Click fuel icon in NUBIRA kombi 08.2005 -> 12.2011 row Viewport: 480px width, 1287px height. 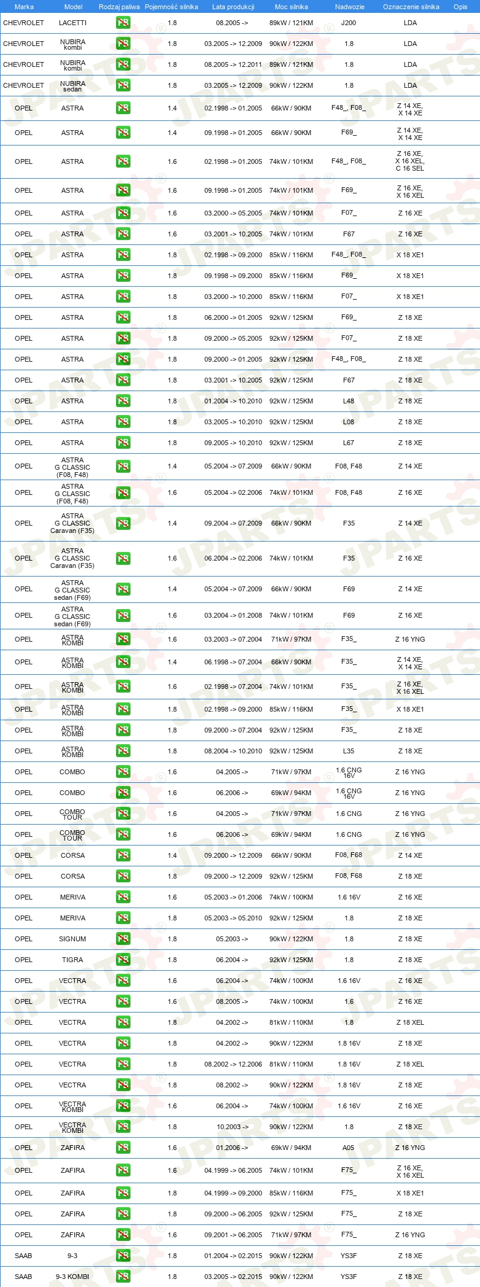123,64
